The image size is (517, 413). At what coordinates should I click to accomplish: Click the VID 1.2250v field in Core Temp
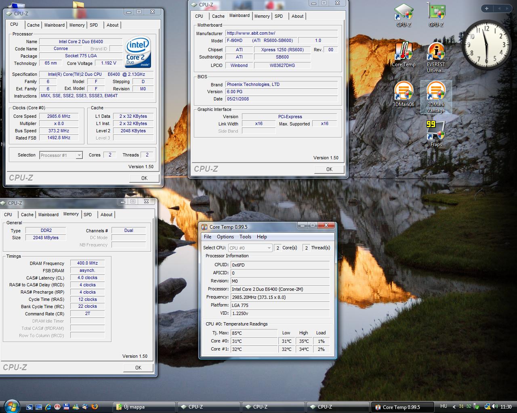pos(280,313)
